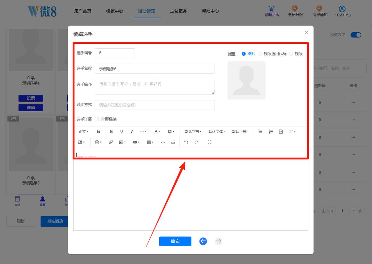Insert a to-do checklist
The image size is (372, 264).
click(x=281, y=132)
